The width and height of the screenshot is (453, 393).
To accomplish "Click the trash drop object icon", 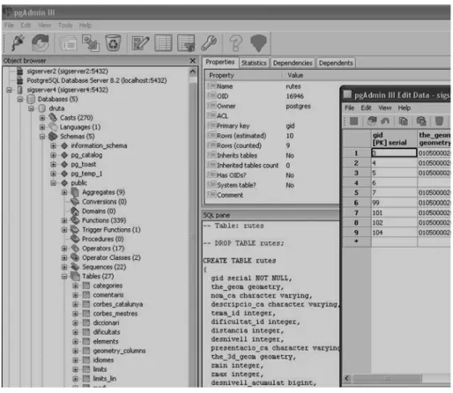I will 113,43.
